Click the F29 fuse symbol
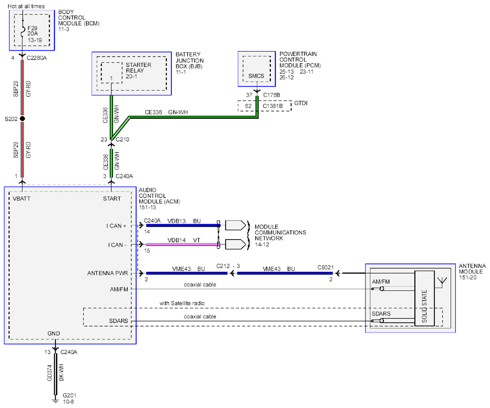Viewport: 490px width, 408px height. coord(23,31)
